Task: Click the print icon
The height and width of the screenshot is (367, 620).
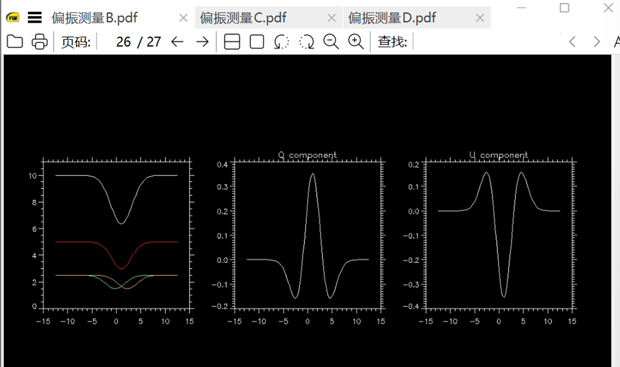Action: click(x=39, y=42)
